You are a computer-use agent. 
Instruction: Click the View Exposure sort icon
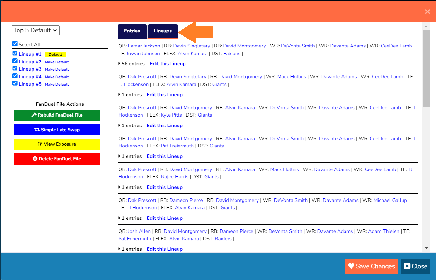coord(40,144)
